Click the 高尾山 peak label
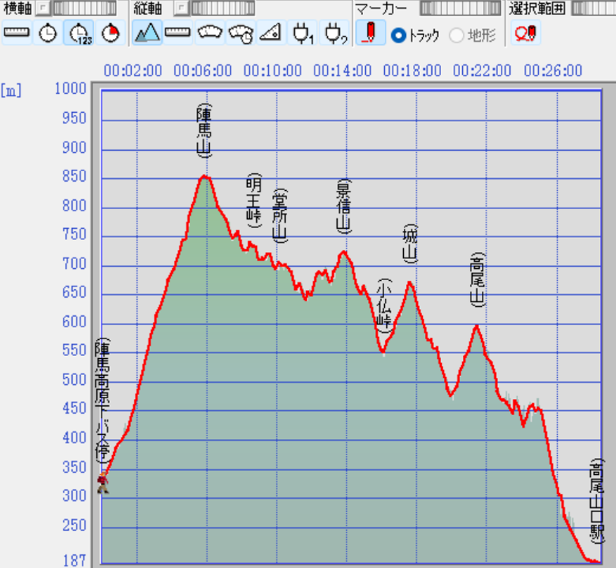 477,279
